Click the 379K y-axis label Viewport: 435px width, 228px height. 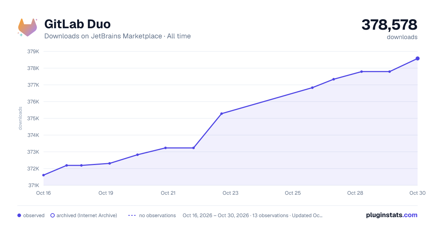[x=33, y=51]
